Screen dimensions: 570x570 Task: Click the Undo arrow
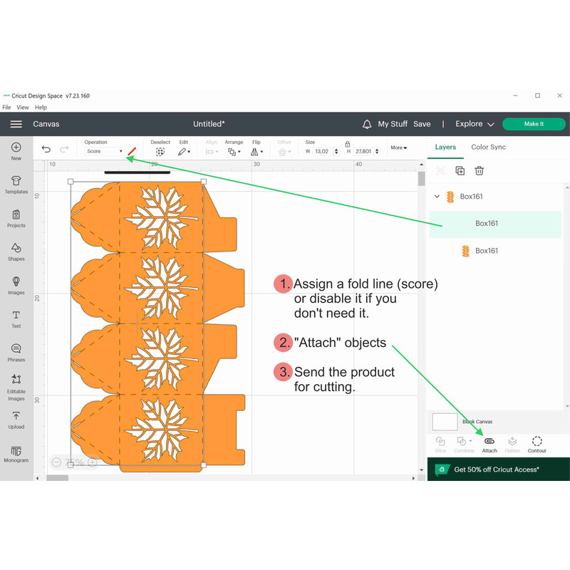pos(46,149)
